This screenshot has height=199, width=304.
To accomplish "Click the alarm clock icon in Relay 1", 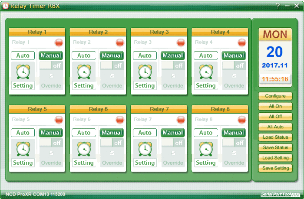I will coord(23,72).
